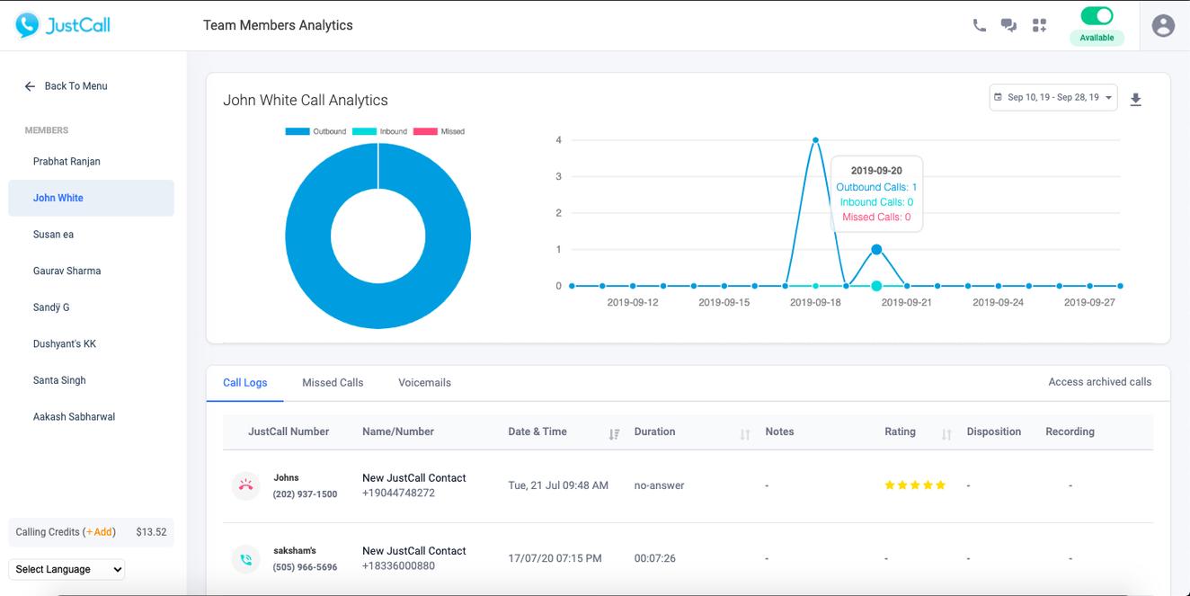1190x596 pixels.
Task: Click the incoming call icon for saksham's
Action: (x=245, y=558)
